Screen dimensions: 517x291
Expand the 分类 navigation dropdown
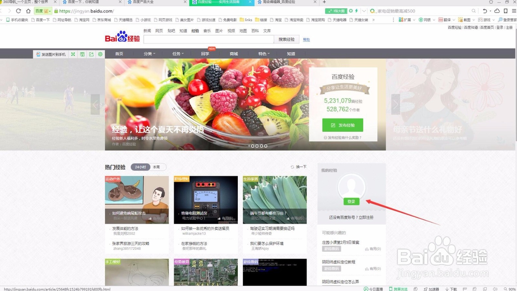(x=149, y=54)
